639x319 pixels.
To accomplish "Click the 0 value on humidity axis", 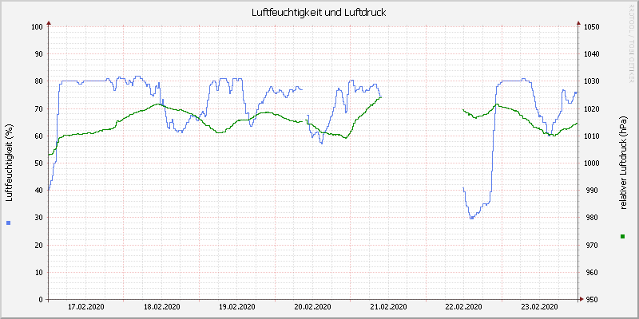I will tap(41, 300).
